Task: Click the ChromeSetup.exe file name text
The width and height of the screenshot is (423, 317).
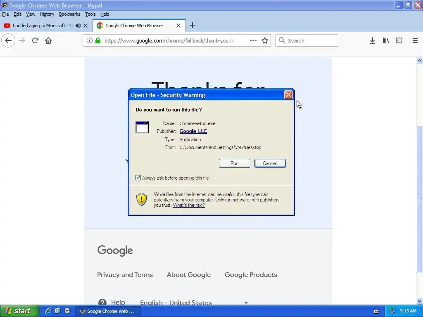Action: click(197, 123)
